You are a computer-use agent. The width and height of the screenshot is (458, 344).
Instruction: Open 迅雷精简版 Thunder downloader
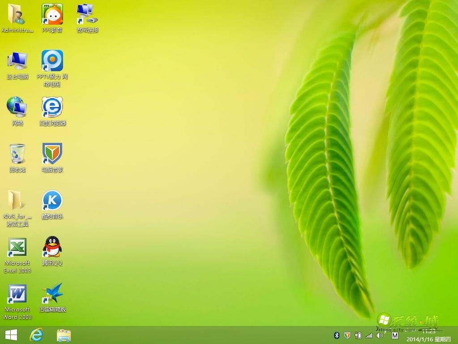(x=52, y=295)
